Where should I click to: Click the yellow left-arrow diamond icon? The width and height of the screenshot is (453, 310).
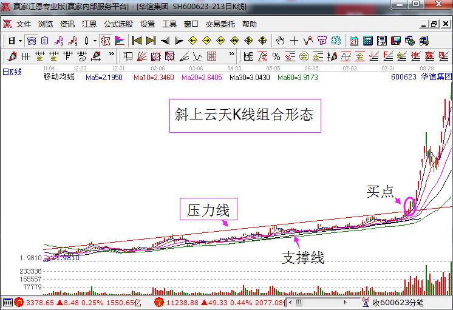click(192, 41)
